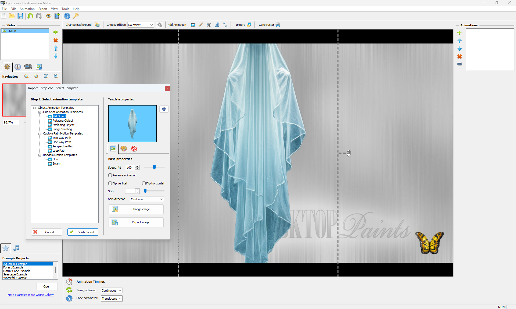
Task: Open the palette color tab in Template properties
Action: point(124,148)
